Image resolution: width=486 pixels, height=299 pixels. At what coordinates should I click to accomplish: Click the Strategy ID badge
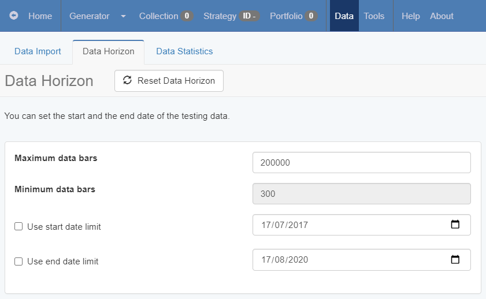[x=249, y=16]
